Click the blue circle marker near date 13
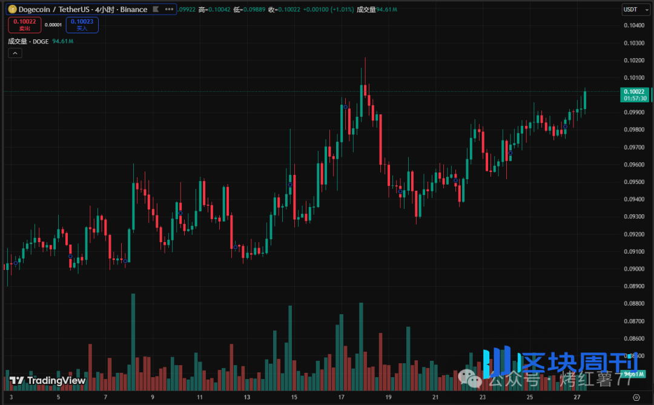 pyautogui.click(x=235, y=246)
